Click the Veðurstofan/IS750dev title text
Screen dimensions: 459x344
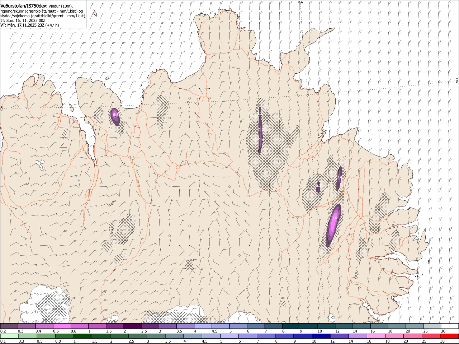coord(23,6)
